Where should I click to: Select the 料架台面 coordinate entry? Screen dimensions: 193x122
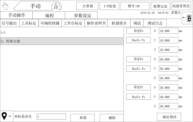[x=62, y=41]
